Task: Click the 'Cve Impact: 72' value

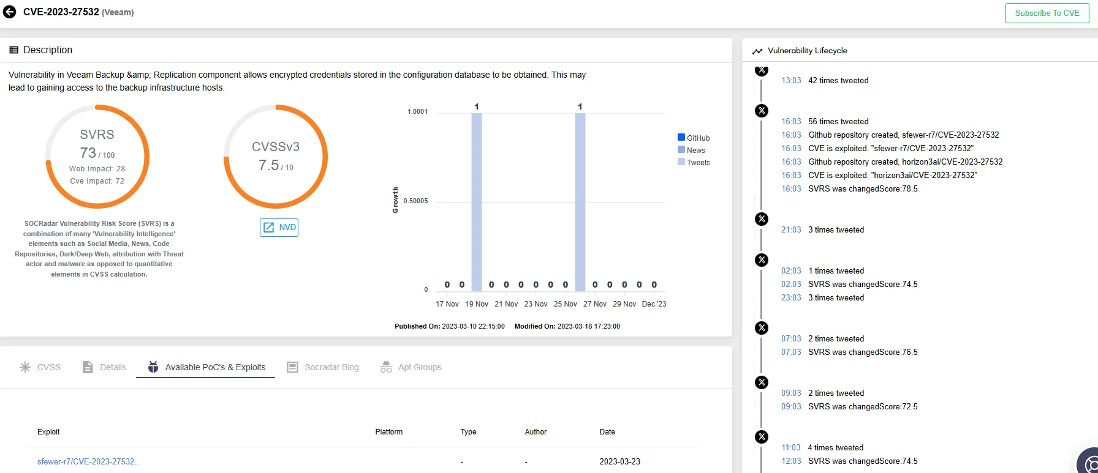Action: click(97, 181)
